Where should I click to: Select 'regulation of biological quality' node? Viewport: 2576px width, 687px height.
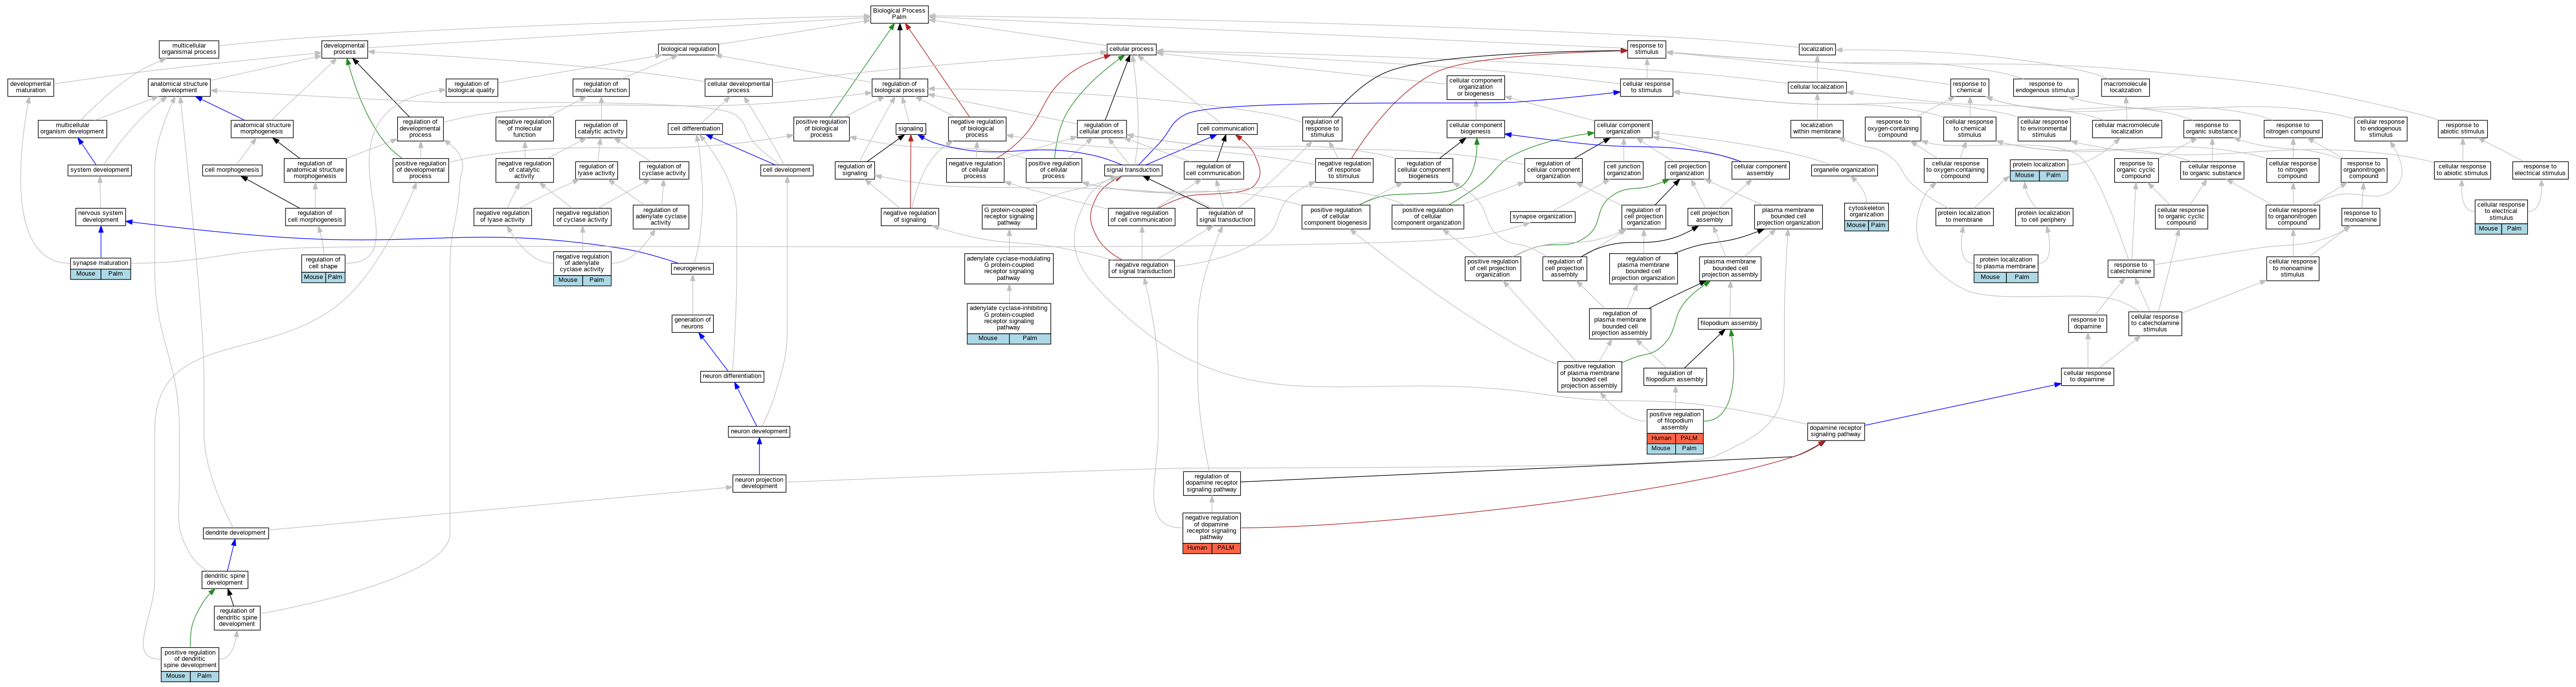pyautogui.click(x=471, y=88)
